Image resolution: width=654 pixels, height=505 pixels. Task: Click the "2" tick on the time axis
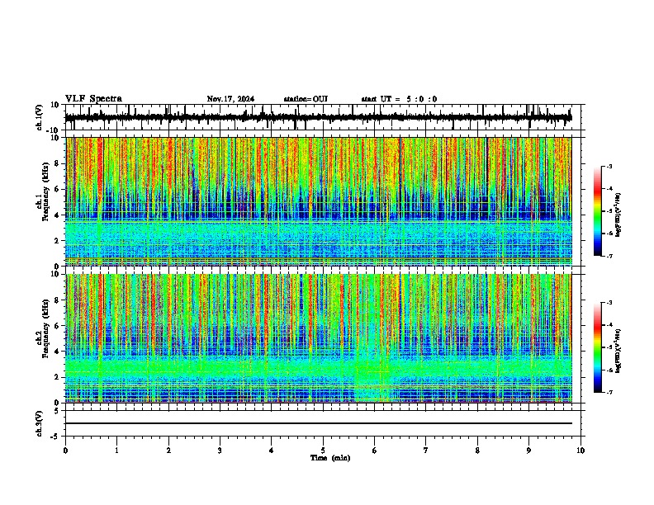pyautogui.click(x=168, y=451)
